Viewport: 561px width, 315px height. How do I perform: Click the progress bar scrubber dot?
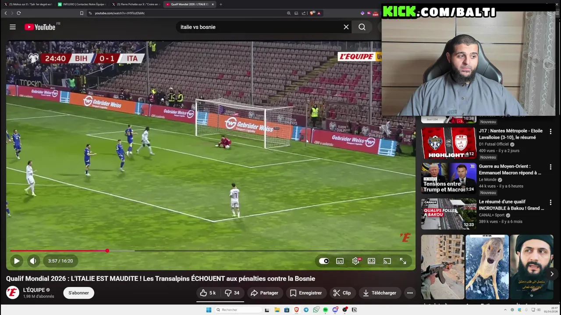[x=107, y=251]
